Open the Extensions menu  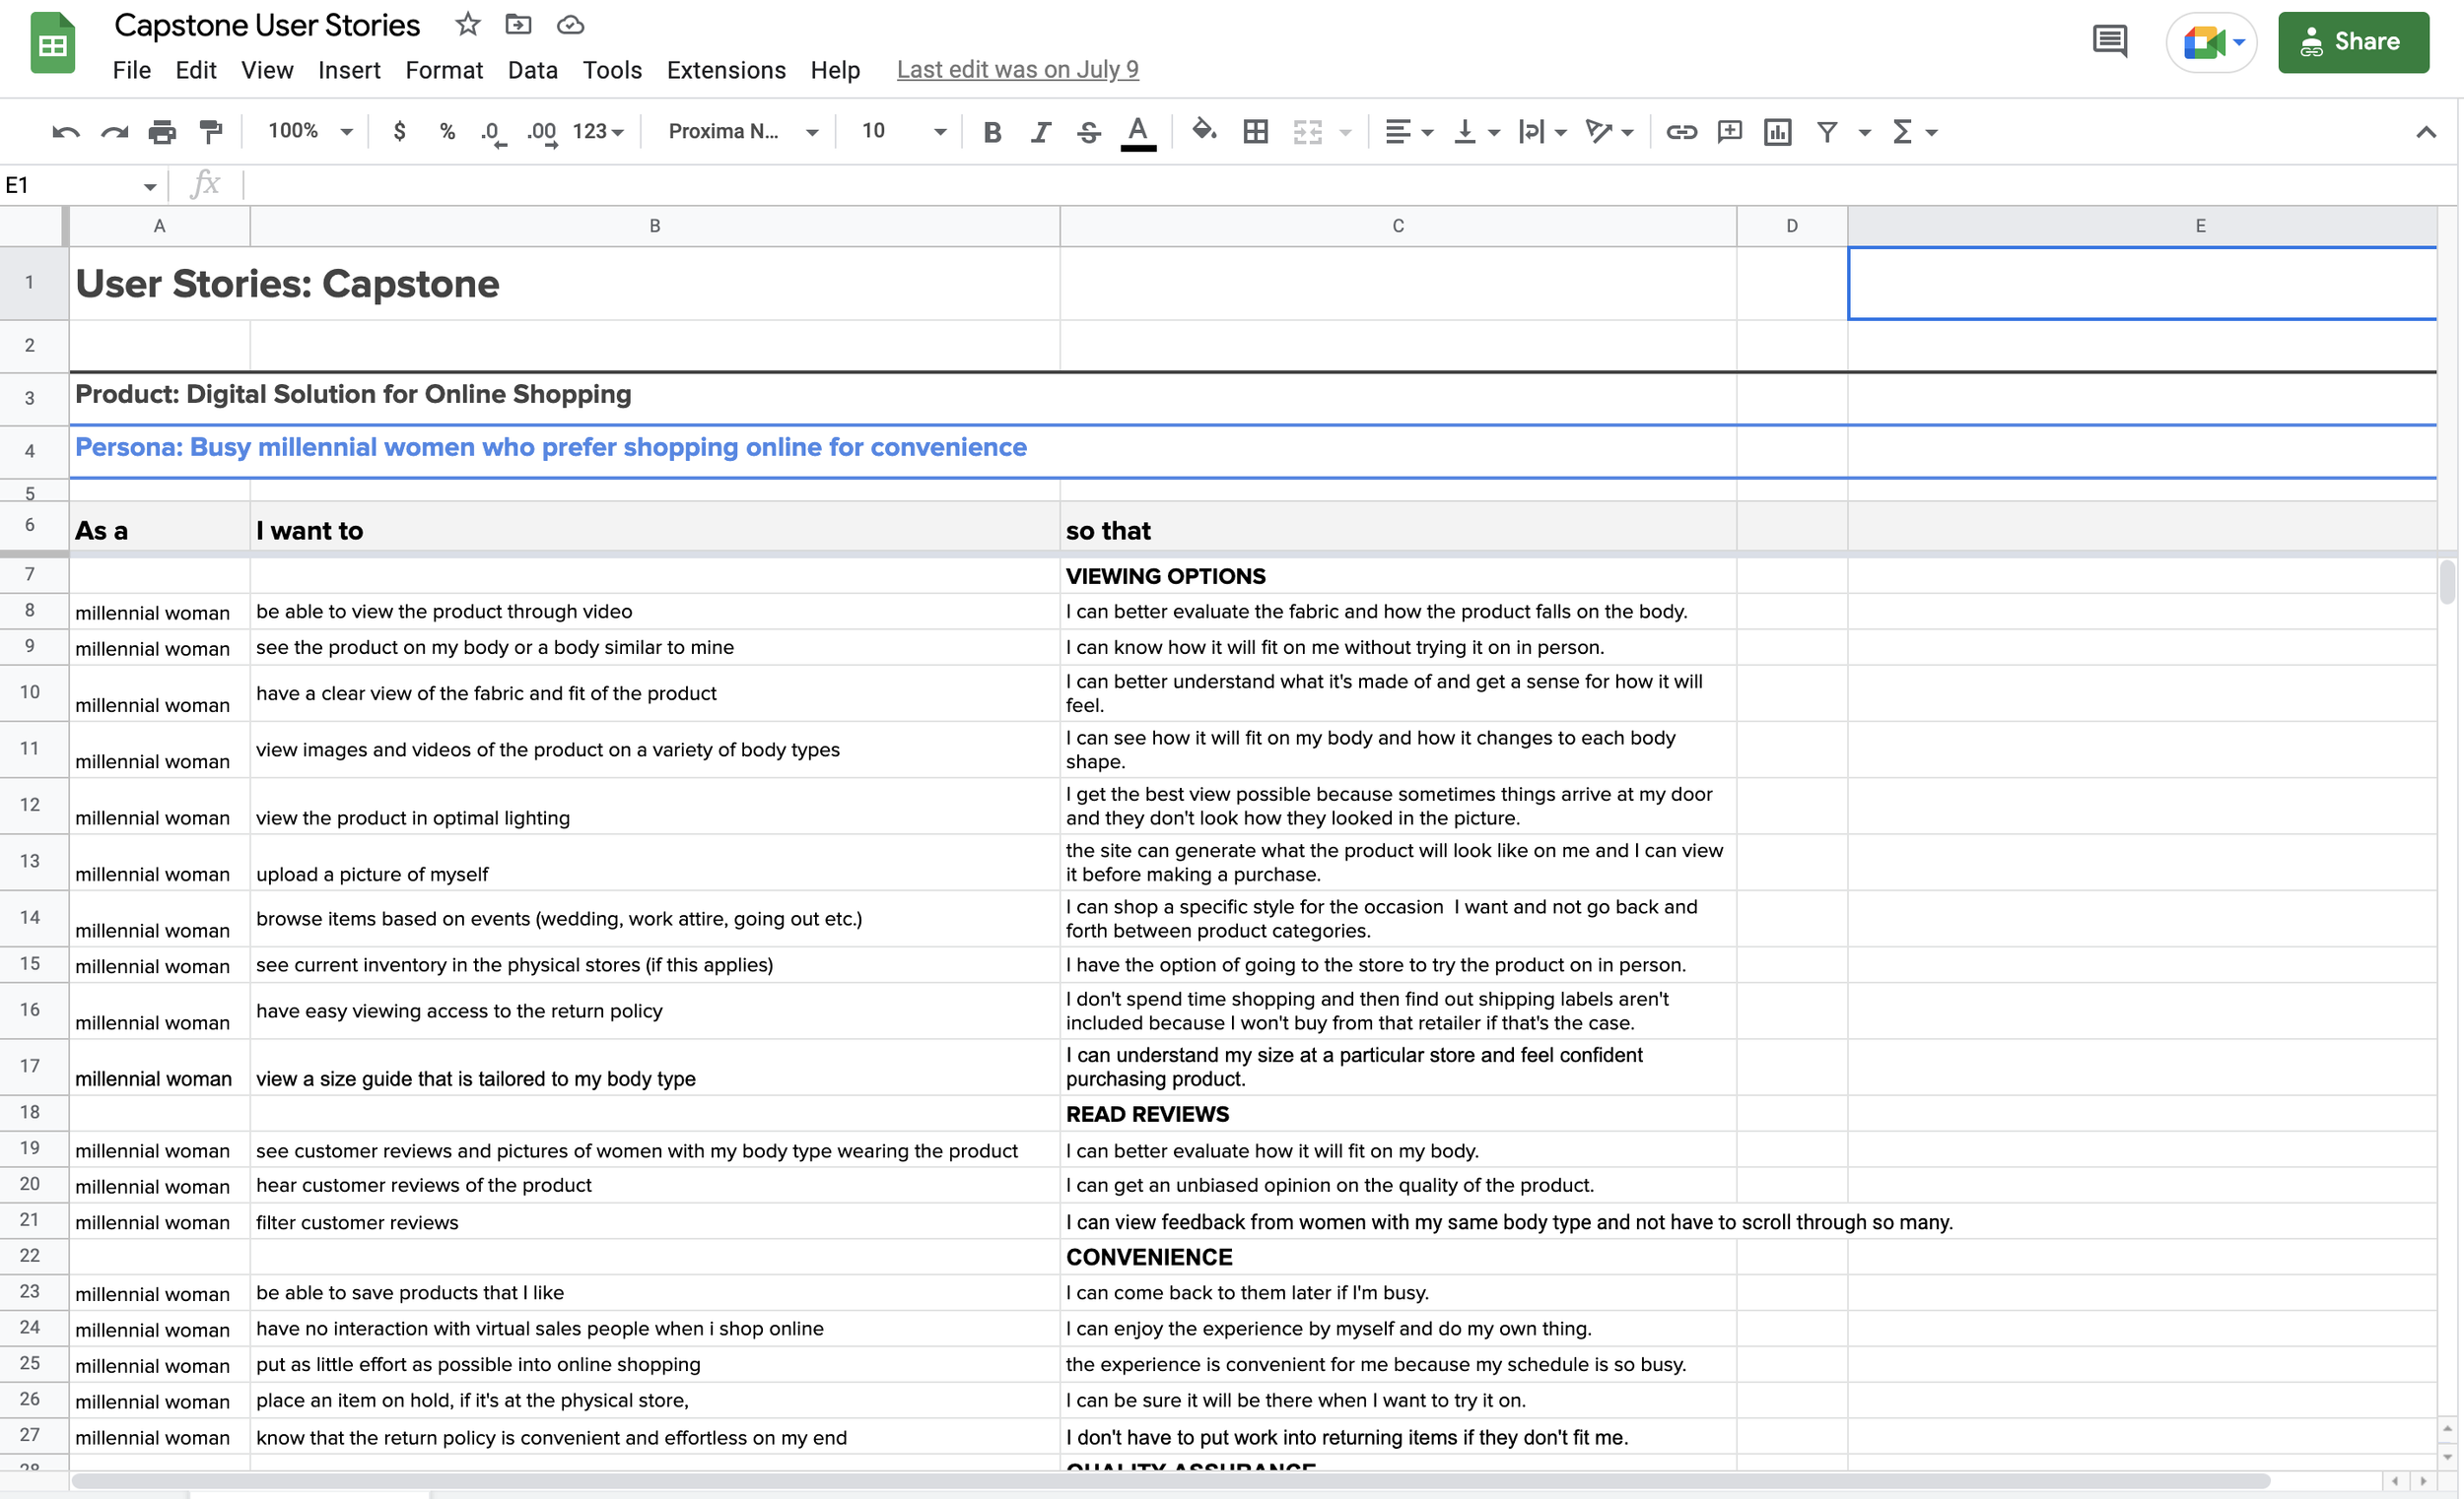click(x=726, y=70)
